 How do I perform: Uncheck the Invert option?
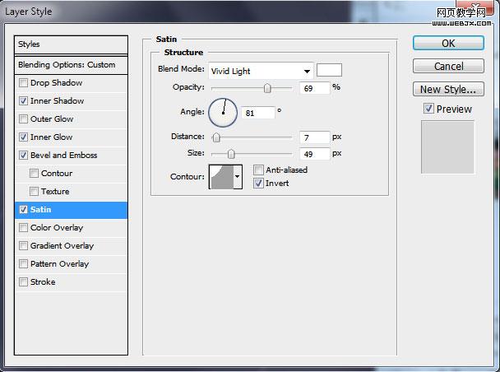(258, 184)
